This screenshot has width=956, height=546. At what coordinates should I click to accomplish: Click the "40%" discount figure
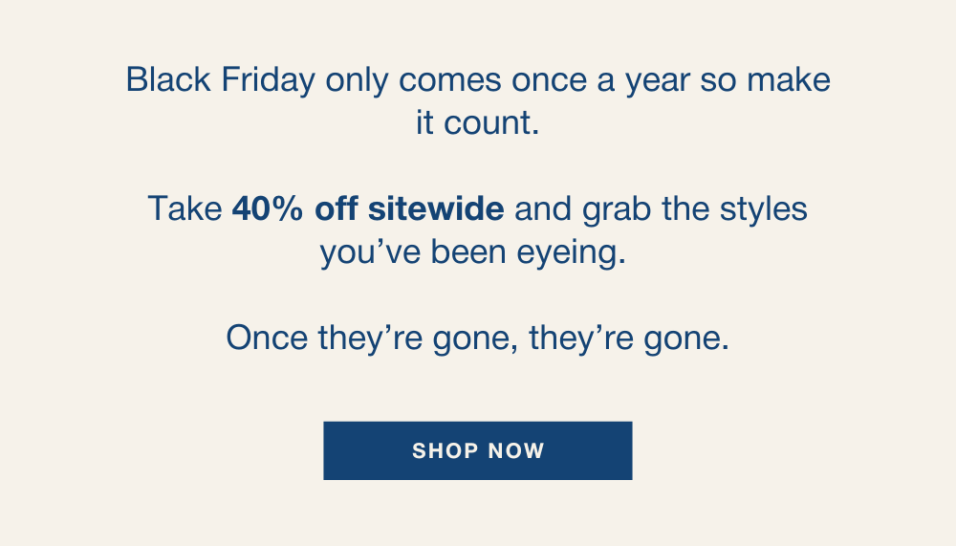268,208
